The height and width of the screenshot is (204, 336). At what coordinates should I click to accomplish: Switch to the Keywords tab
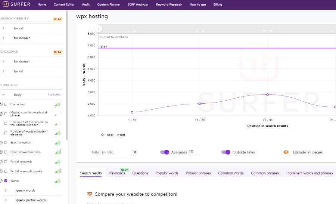tap(117, 173)
